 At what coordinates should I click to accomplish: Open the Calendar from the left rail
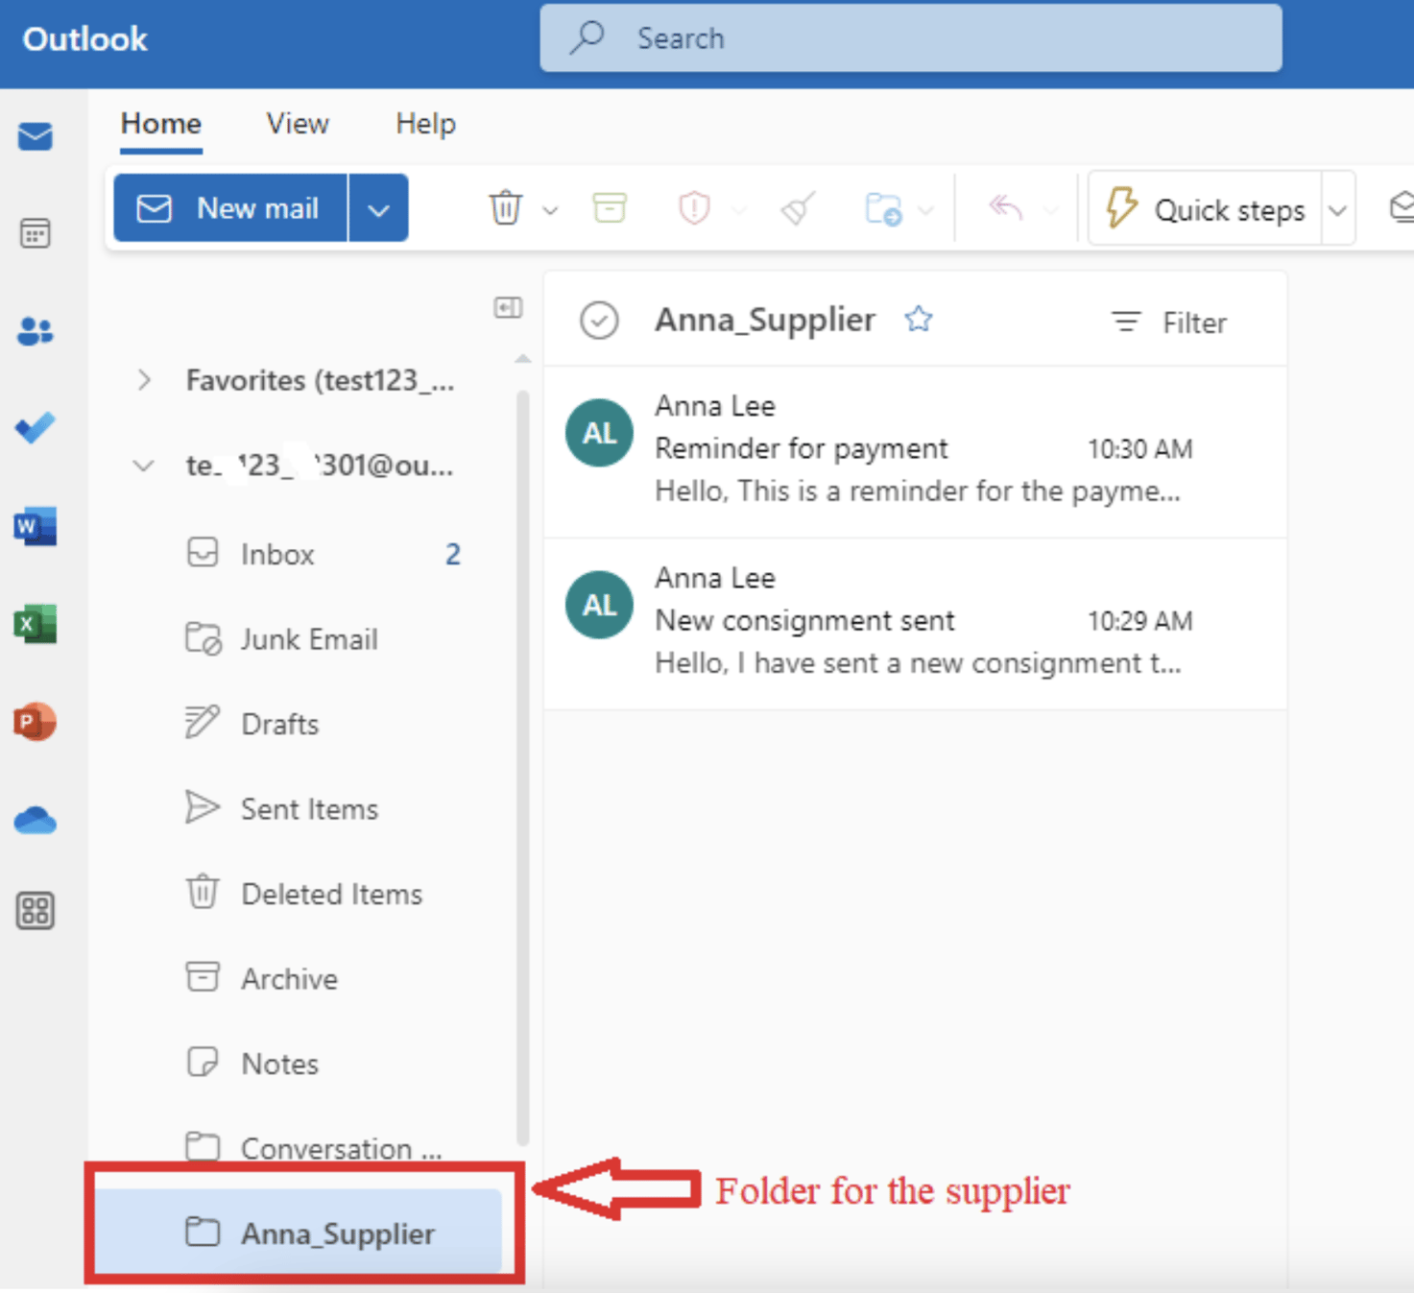36,233
